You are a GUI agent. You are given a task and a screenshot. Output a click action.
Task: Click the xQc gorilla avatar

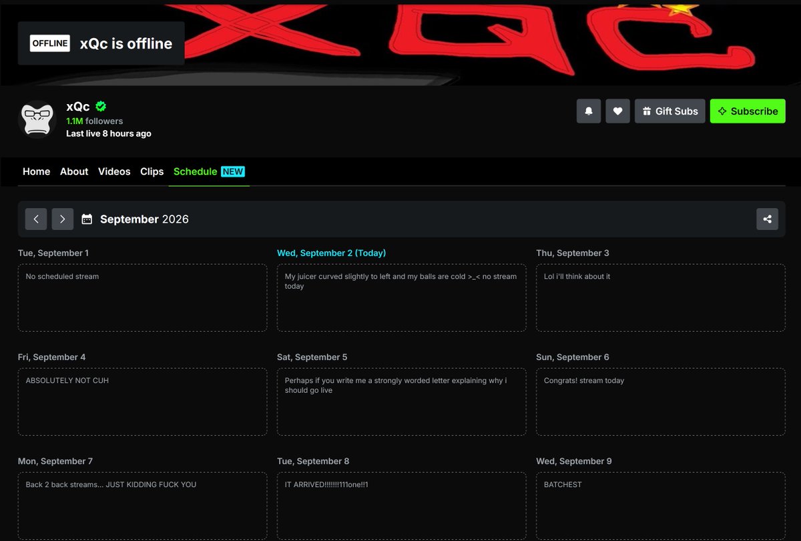(37, 119)
